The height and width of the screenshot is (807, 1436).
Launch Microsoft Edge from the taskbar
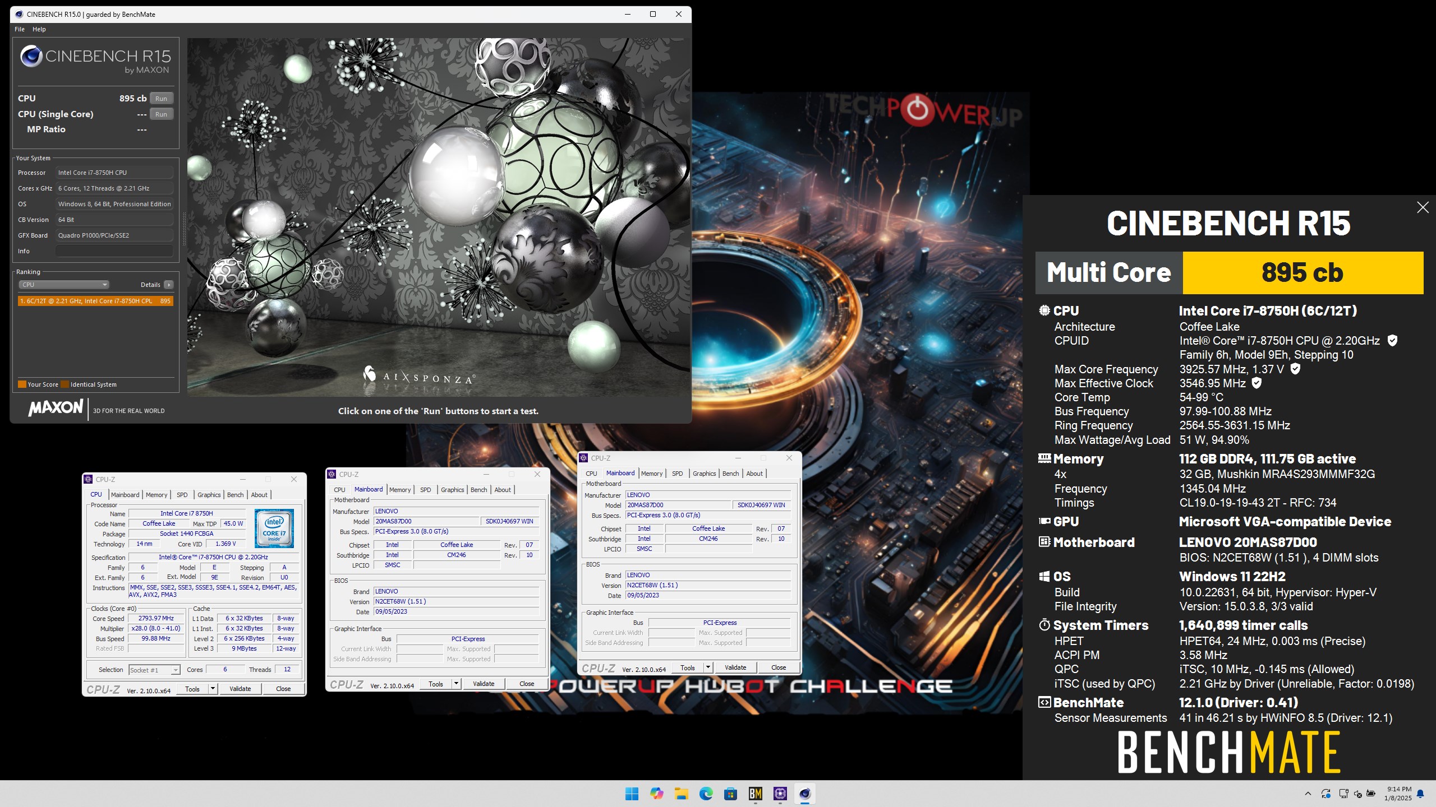706,794
